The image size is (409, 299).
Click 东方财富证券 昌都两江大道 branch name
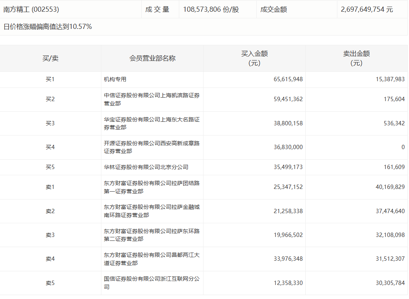[151, 259]
